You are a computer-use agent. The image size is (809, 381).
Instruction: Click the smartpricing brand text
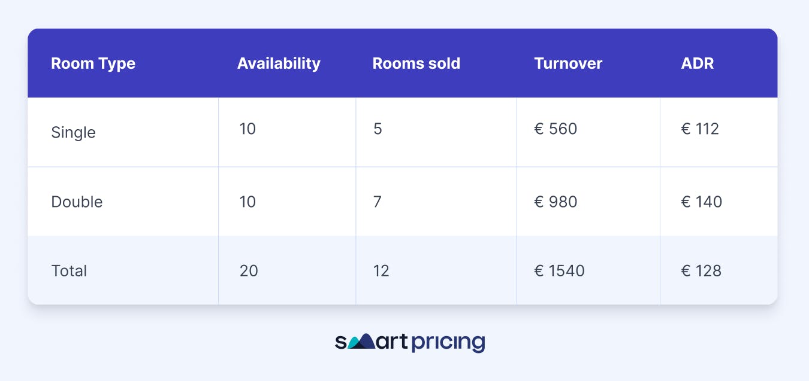click(410, 343)
